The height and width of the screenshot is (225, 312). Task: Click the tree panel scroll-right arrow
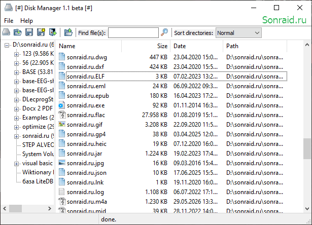click(x=50, y=208)
